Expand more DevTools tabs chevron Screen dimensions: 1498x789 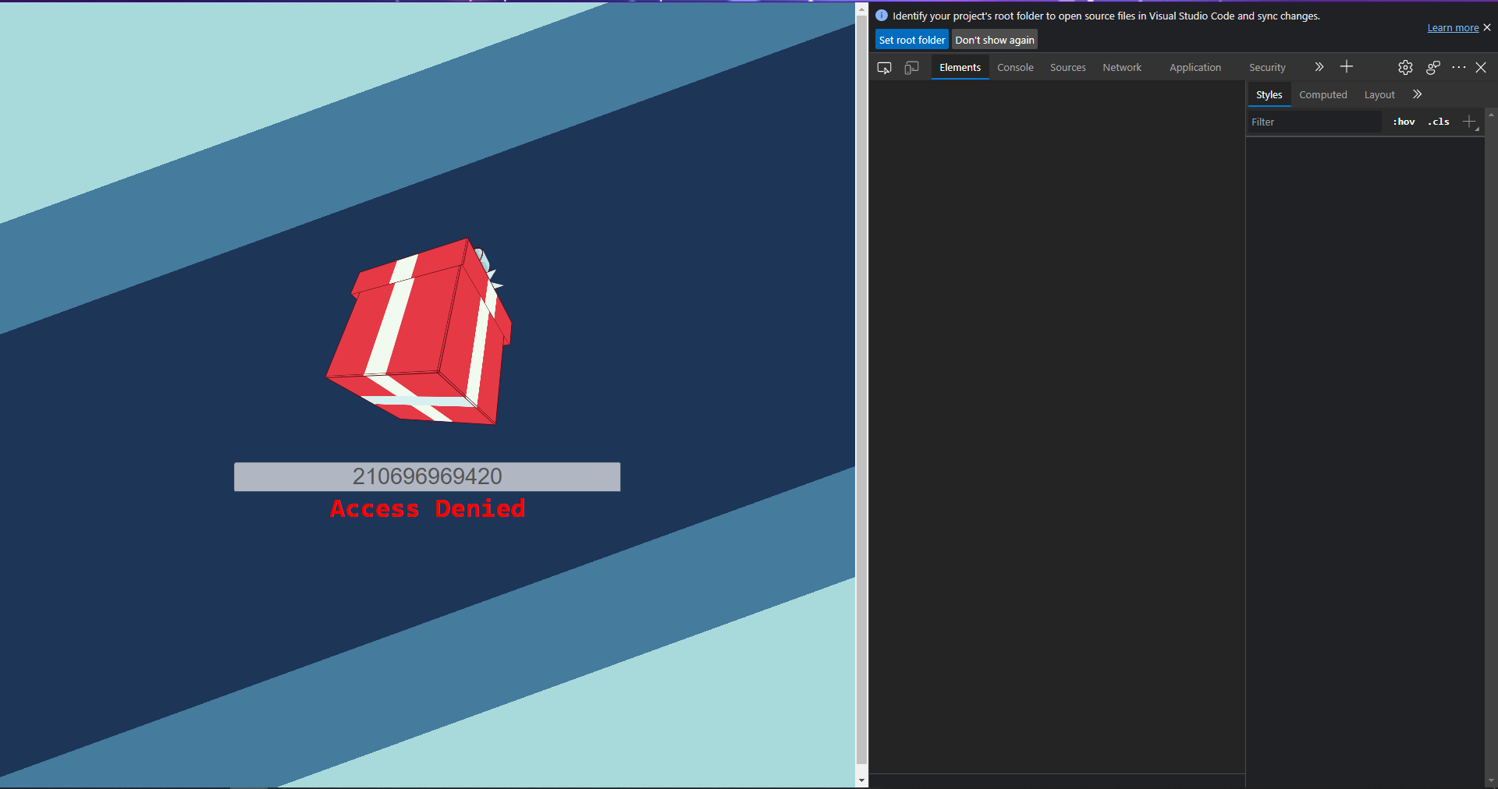pos(1319,67)
